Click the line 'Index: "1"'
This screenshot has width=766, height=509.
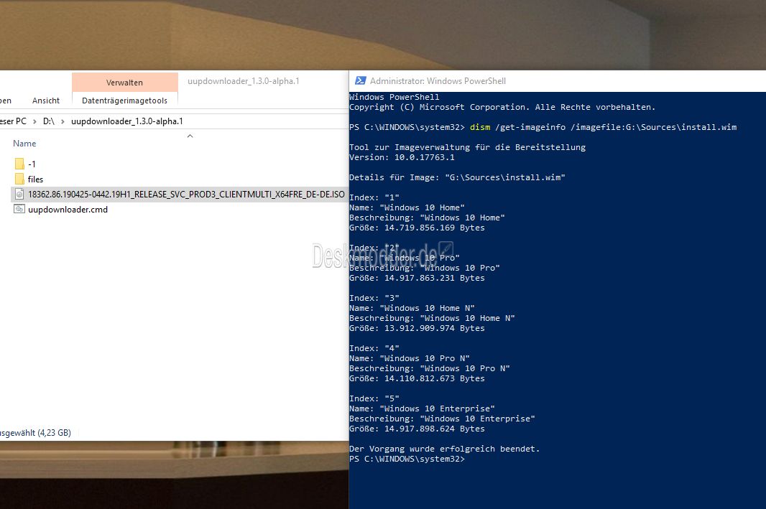click(x=374, y=197)
